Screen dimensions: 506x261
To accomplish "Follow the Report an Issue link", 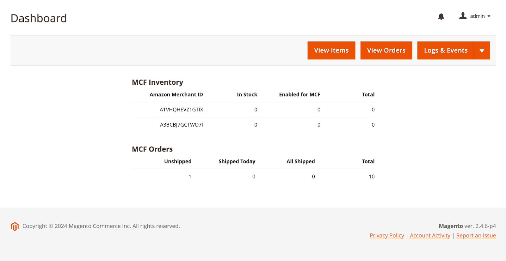I will point(476,235).
